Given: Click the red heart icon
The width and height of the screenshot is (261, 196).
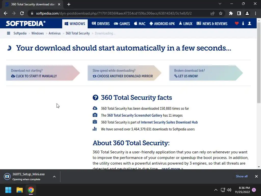Looking at the screenshot, I should (x=237, y=23).
